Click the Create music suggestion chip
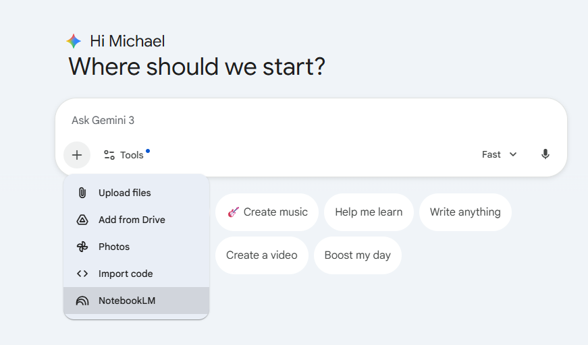Screen dimensions: 588x345 click(267, 212)
